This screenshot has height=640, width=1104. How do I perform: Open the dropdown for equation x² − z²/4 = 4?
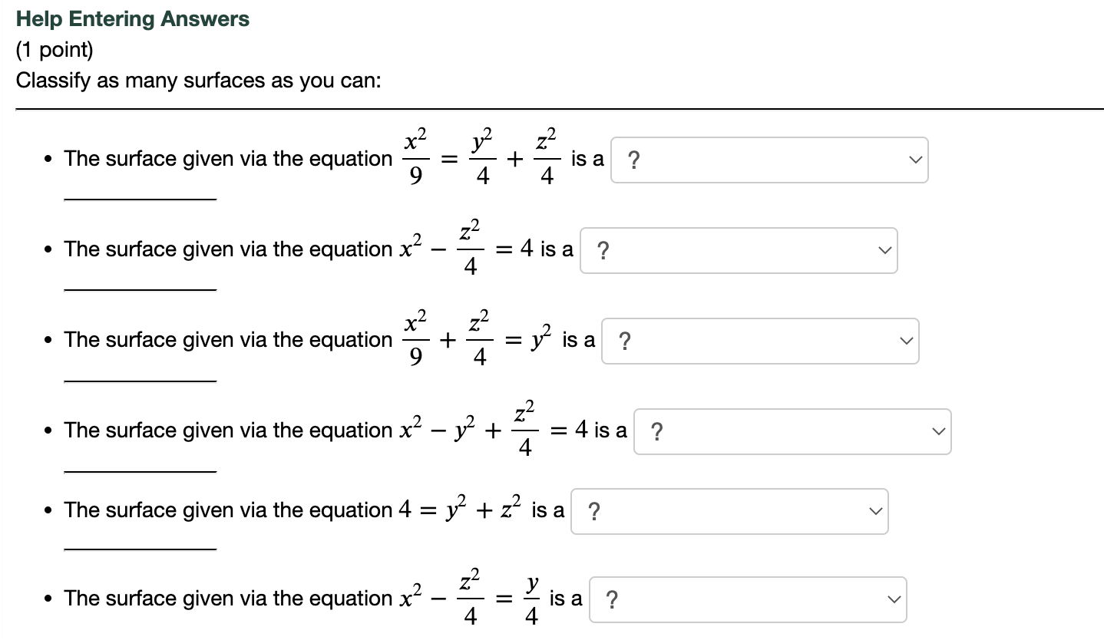point(737,250)
